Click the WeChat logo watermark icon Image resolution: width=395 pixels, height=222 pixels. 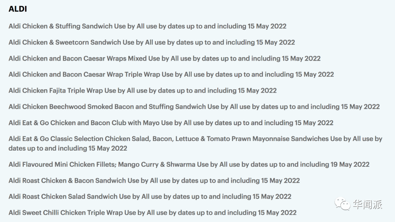(342, 204)
